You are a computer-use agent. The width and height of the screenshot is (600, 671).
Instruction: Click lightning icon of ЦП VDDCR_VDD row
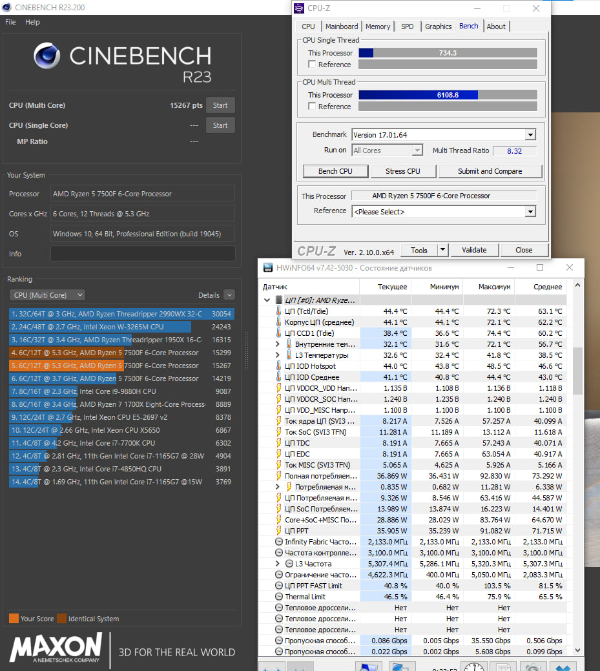[278, 388]
